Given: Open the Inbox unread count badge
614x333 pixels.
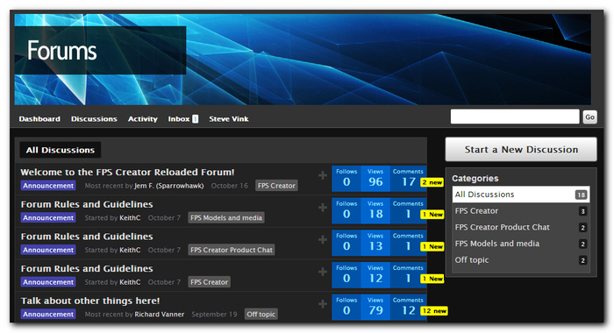Looking at the screenshot, I should pos(195,119).
